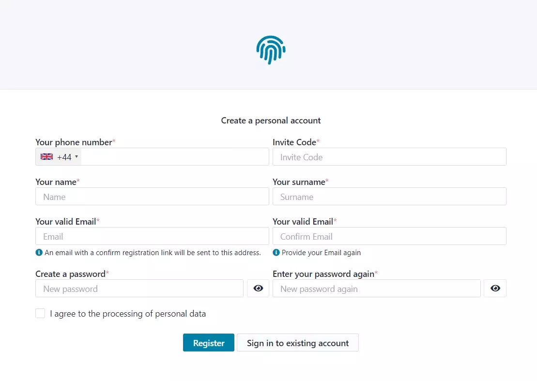Click the fingerprint logo at top
The width and height of the screenshot is (537, 381).
coord(271,50)
